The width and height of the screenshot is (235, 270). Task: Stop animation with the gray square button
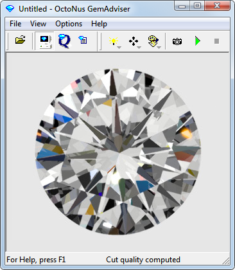(x=216, y=41)
